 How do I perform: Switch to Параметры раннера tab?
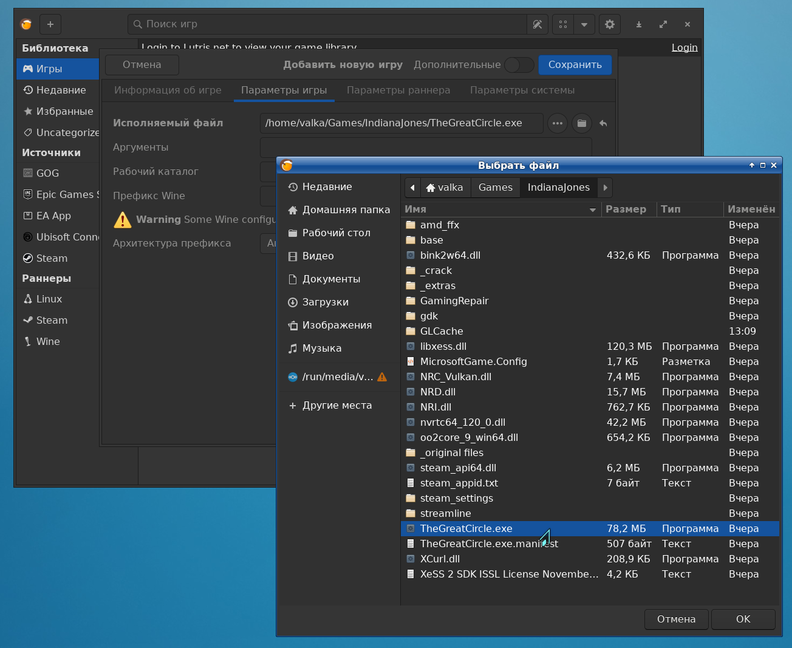tap(398, 90)
